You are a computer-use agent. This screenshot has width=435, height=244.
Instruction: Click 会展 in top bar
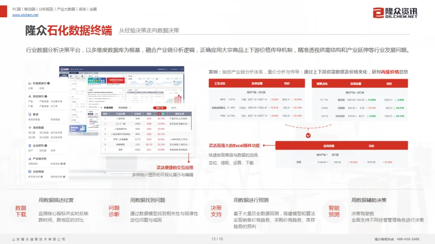[93, 9]
